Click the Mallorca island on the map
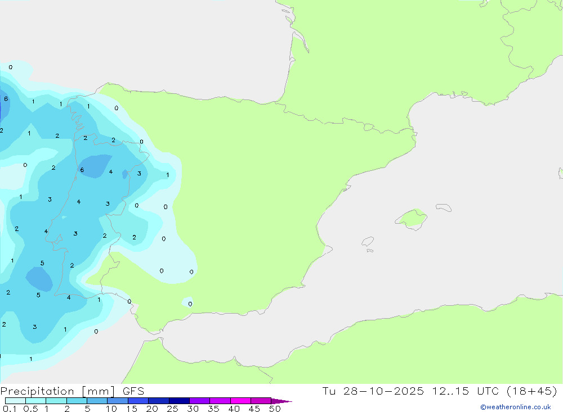 tap(412, 219)
